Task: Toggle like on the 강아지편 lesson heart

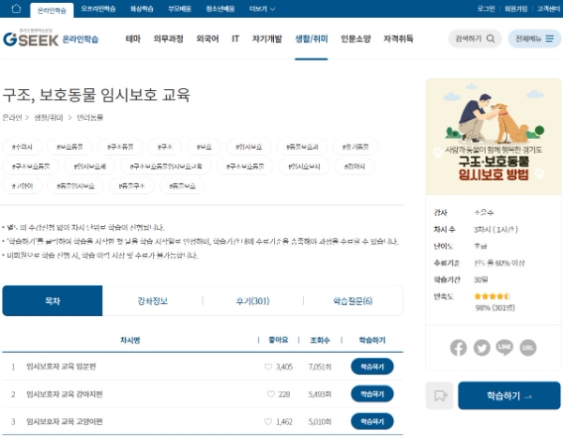Action: click(x=268, y=395)
